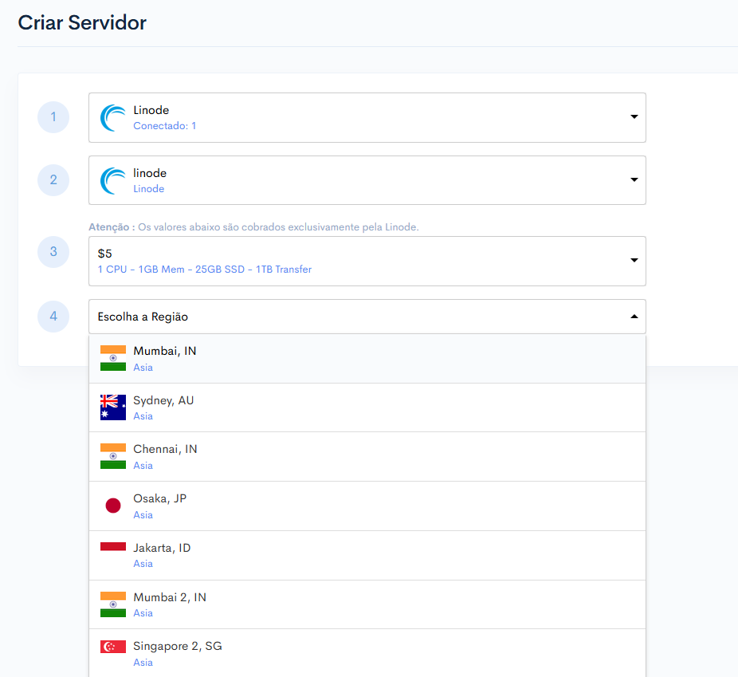The image size is (738, 677).
Task: Click the India flag beside Chennai
Action: tap(113, 456)
